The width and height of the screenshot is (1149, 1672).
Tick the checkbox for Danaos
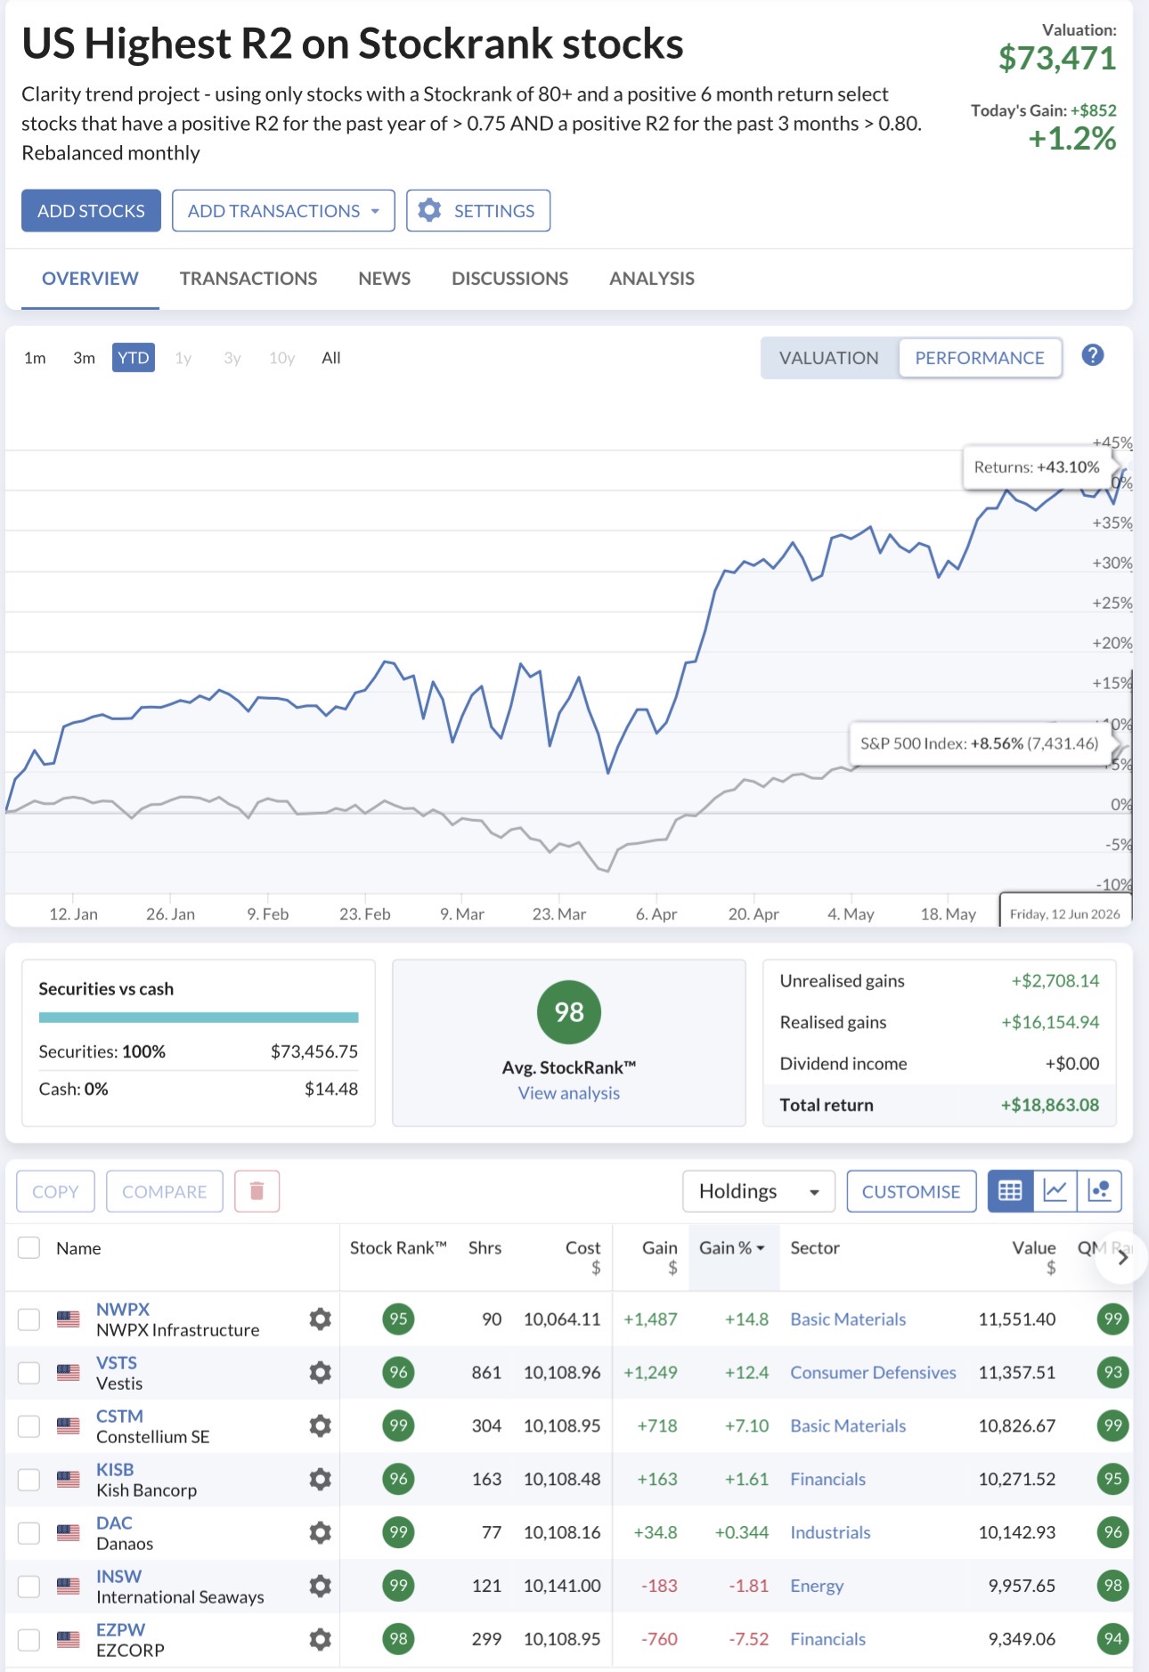pos(29,1532)
